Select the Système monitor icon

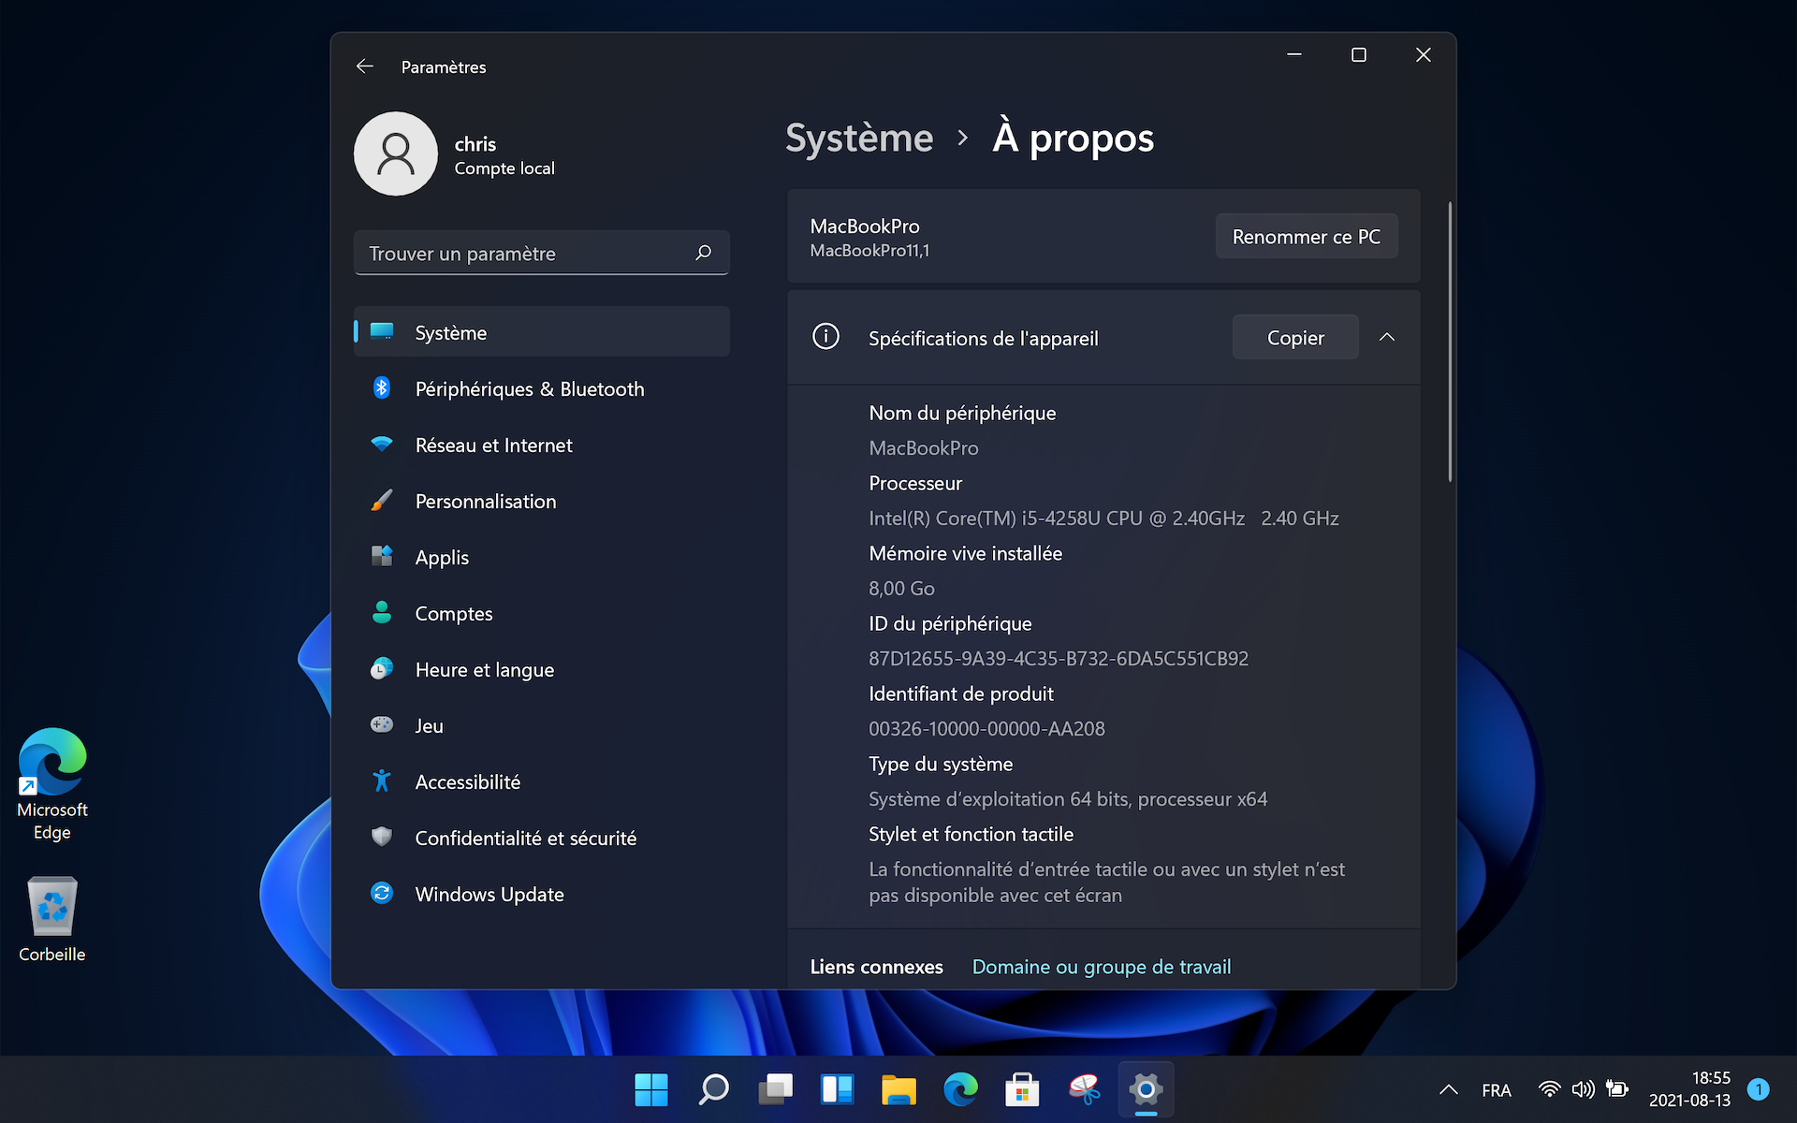[x=382, y=332]
